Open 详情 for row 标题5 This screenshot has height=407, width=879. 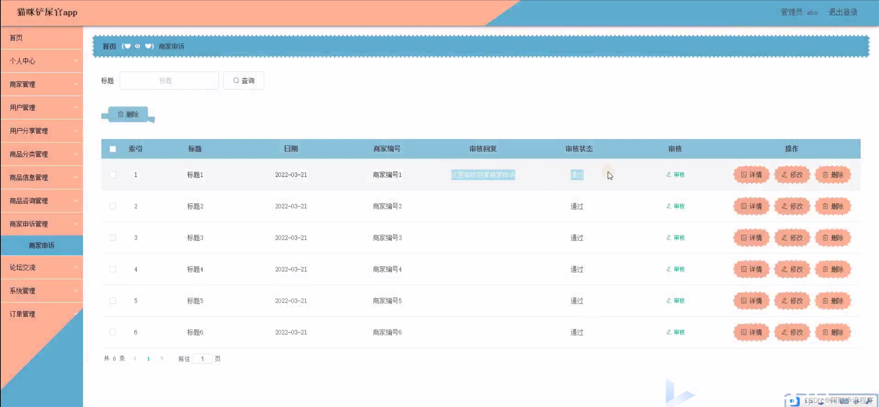(x=752, y=301)
